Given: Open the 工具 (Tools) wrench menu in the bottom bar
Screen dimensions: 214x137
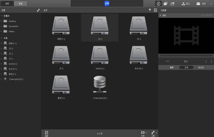Looking at the screenshot, I should tap(154, 133).
